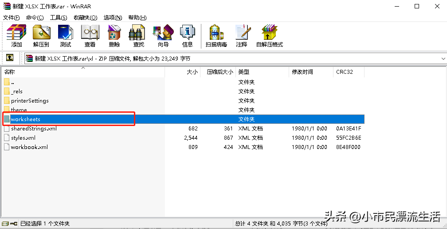Expand the address path dropdown arrow
Image resolution: width=447 pixels, height=229 pixels.
coord(443,58)
